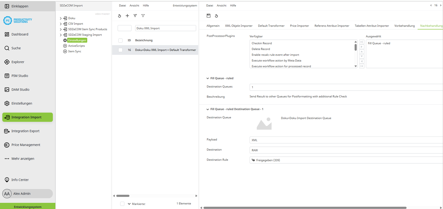Save changes using the disk icon
443x209 pixels.
point(209,16)
